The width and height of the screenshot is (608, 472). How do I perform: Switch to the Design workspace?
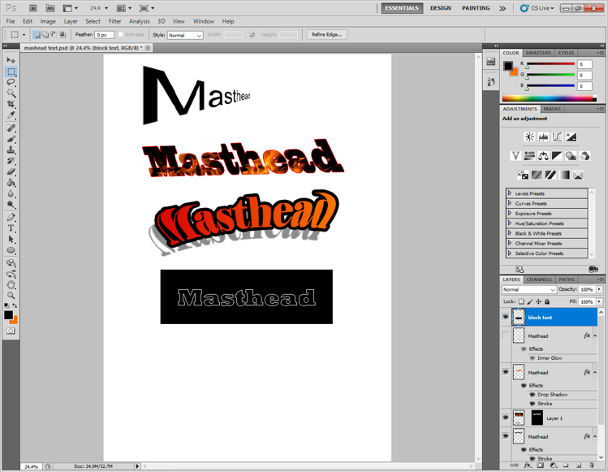pyautogui.click(x=441, y=8)
